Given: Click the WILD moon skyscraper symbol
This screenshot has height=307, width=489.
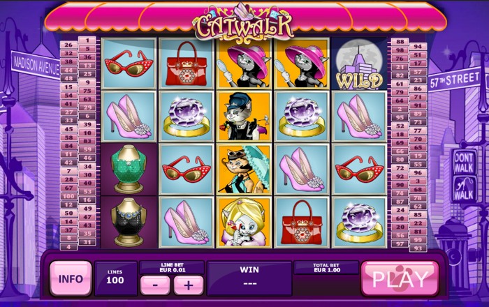Looking at the screenshot, I should click(359, 63).
